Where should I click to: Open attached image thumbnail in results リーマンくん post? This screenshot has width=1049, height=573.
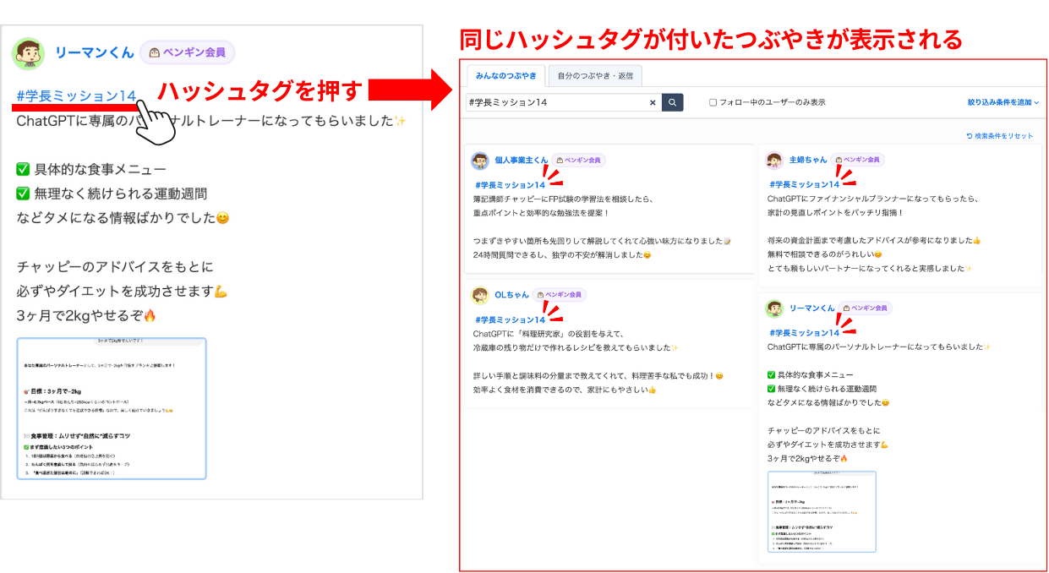point(822,511)
